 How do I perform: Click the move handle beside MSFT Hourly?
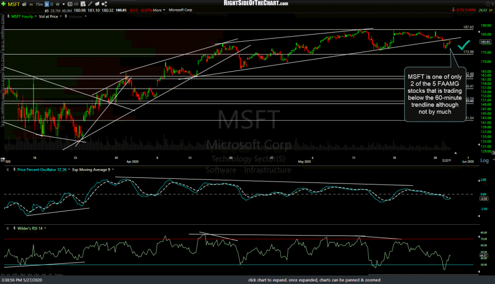[8, 16]
